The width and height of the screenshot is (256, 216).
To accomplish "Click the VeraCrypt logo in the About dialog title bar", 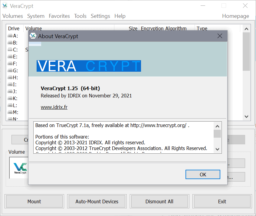I will coord(33,36).
